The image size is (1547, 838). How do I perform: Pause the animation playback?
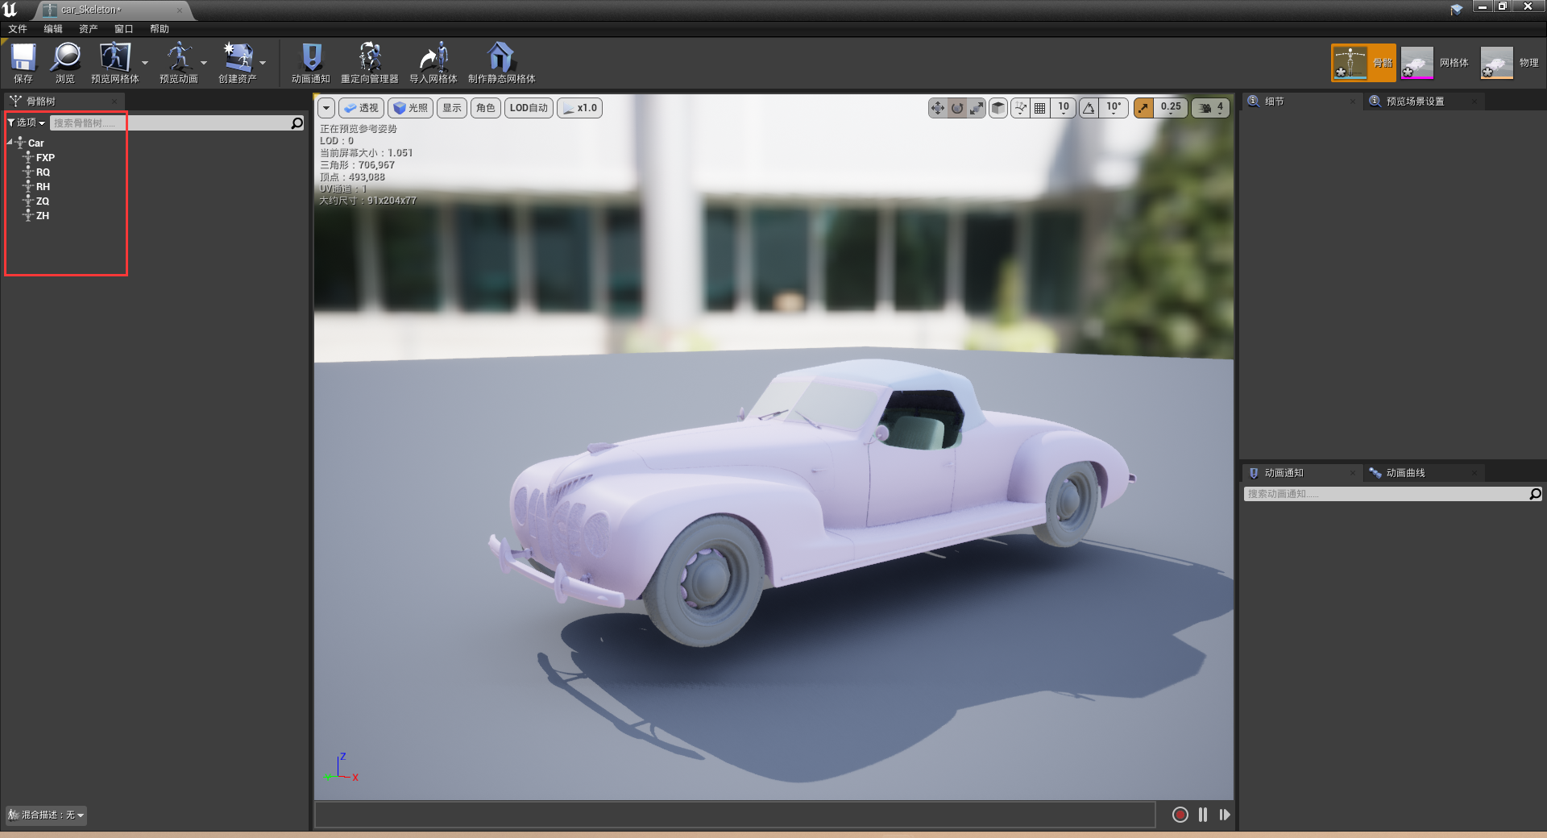[x=1203, y=815]
